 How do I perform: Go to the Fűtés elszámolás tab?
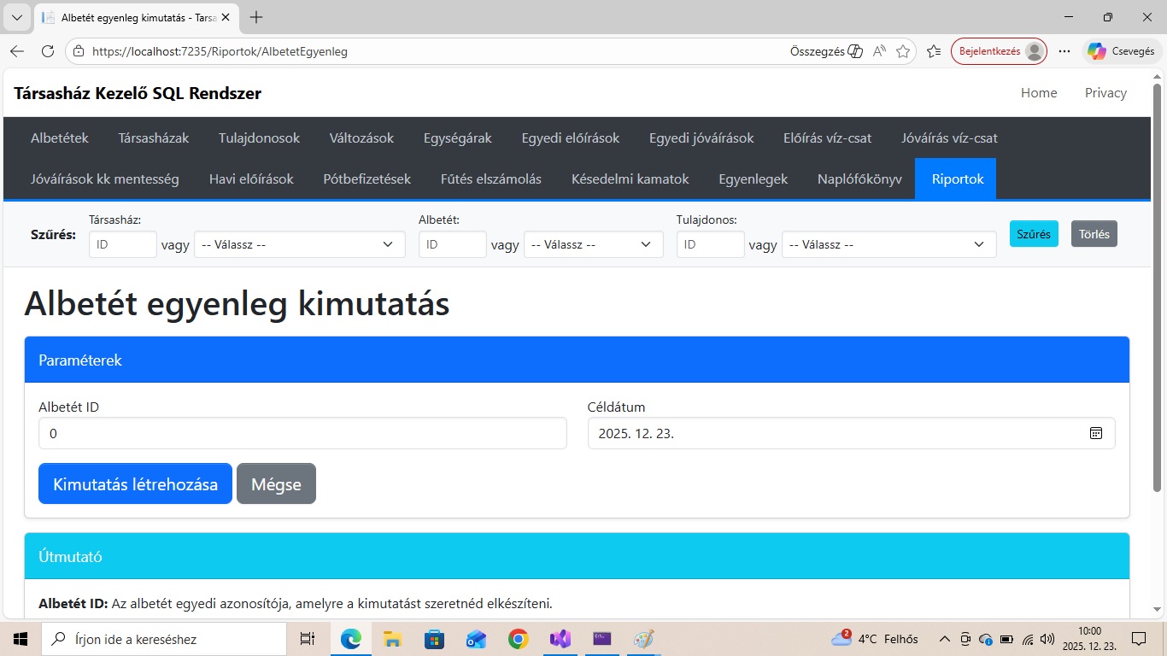490,179
